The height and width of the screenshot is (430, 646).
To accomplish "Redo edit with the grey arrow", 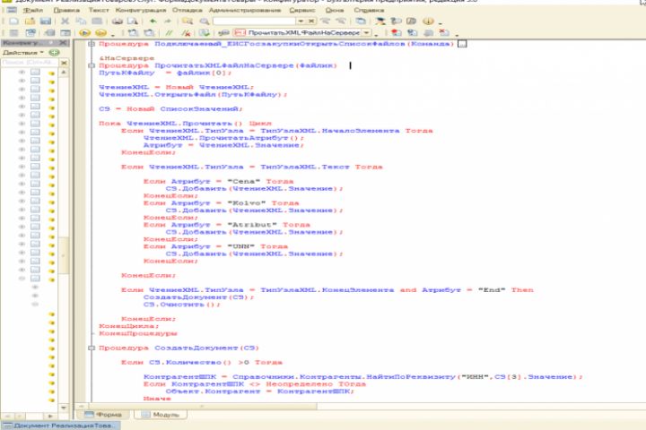I will pyautogui.click(x=167, y=21).
